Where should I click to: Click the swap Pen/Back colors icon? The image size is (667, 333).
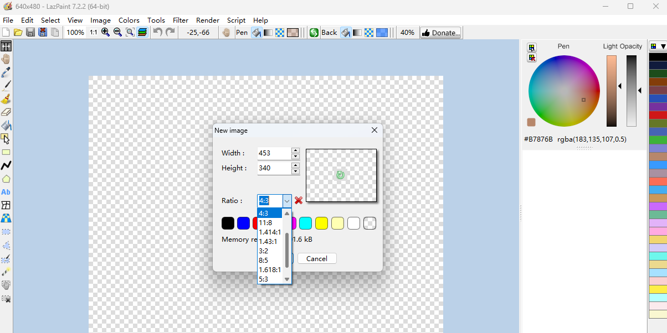coord(314,33)
